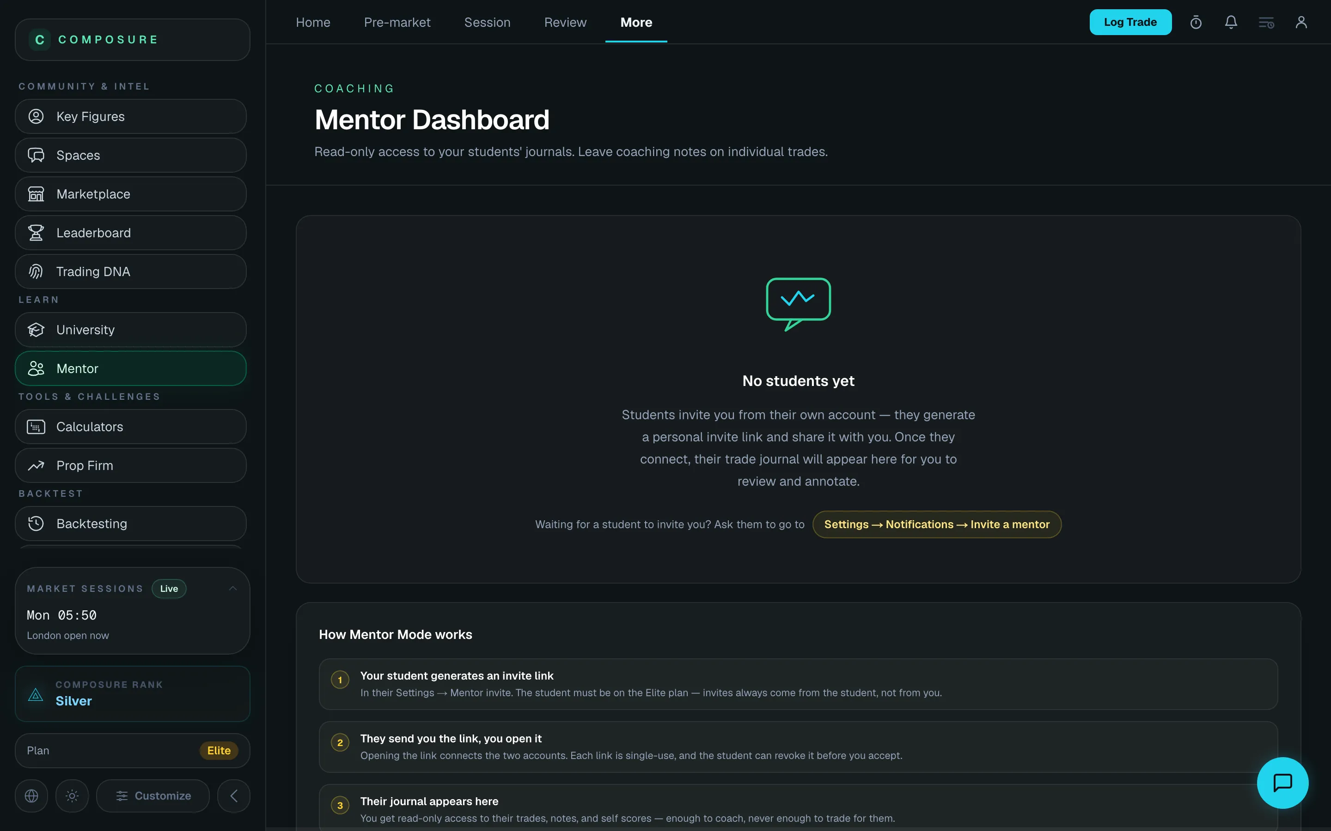Open the timer icon in header
1331x831 pixels.
[x=1196, y=23]
